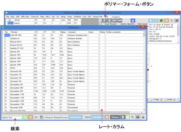Click the chapter title text field
This screenshot has width=181, height=132.
tap(146, 17)
